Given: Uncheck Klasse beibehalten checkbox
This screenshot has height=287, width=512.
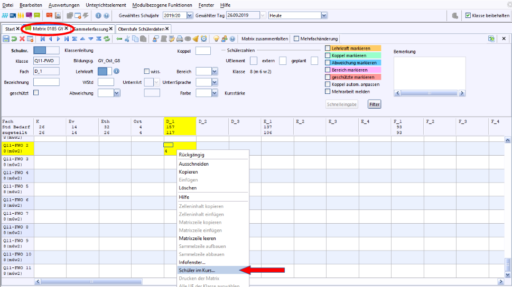Looking at the screenshot, I should pyautogui.click(x=468, y=15).
